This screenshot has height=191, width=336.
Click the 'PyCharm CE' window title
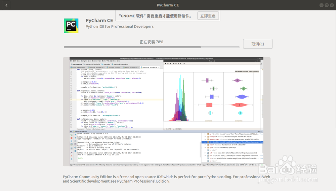tap(168, 5)
